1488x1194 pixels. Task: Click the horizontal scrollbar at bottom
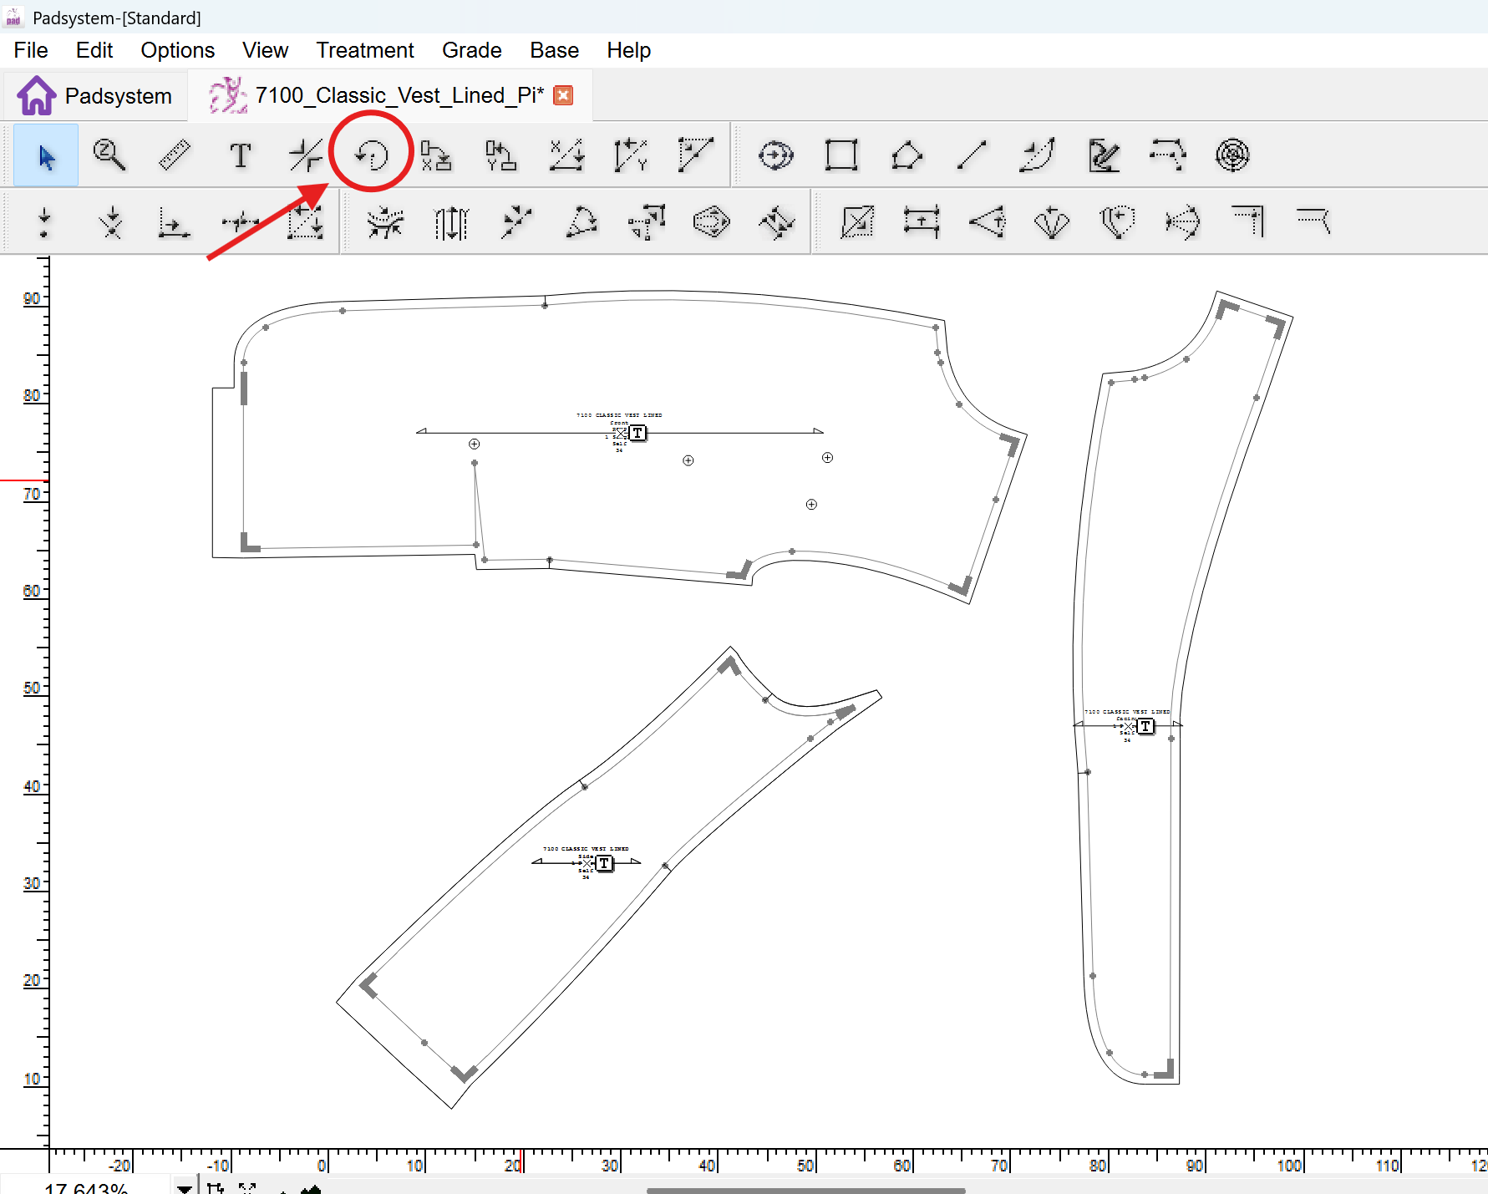805,1190
